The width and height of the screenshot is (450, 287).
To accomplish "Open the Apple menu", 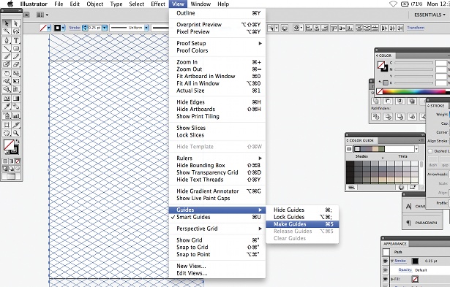I will click(10, 4).
